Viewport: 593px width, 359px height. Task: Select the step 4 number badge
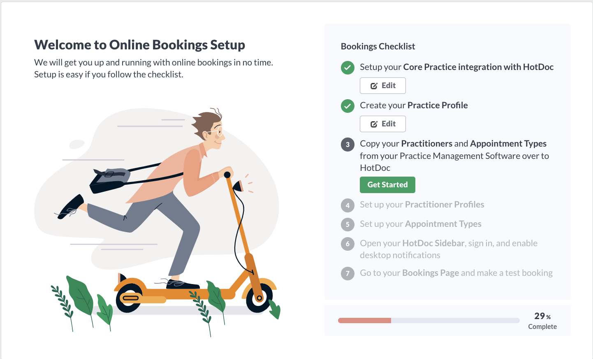[x=347, y=205]
